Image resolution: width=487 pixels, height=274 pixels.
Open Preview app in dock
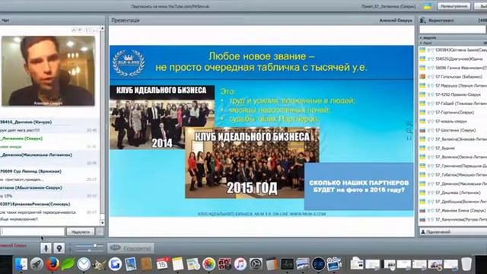[x=131, y=264]
